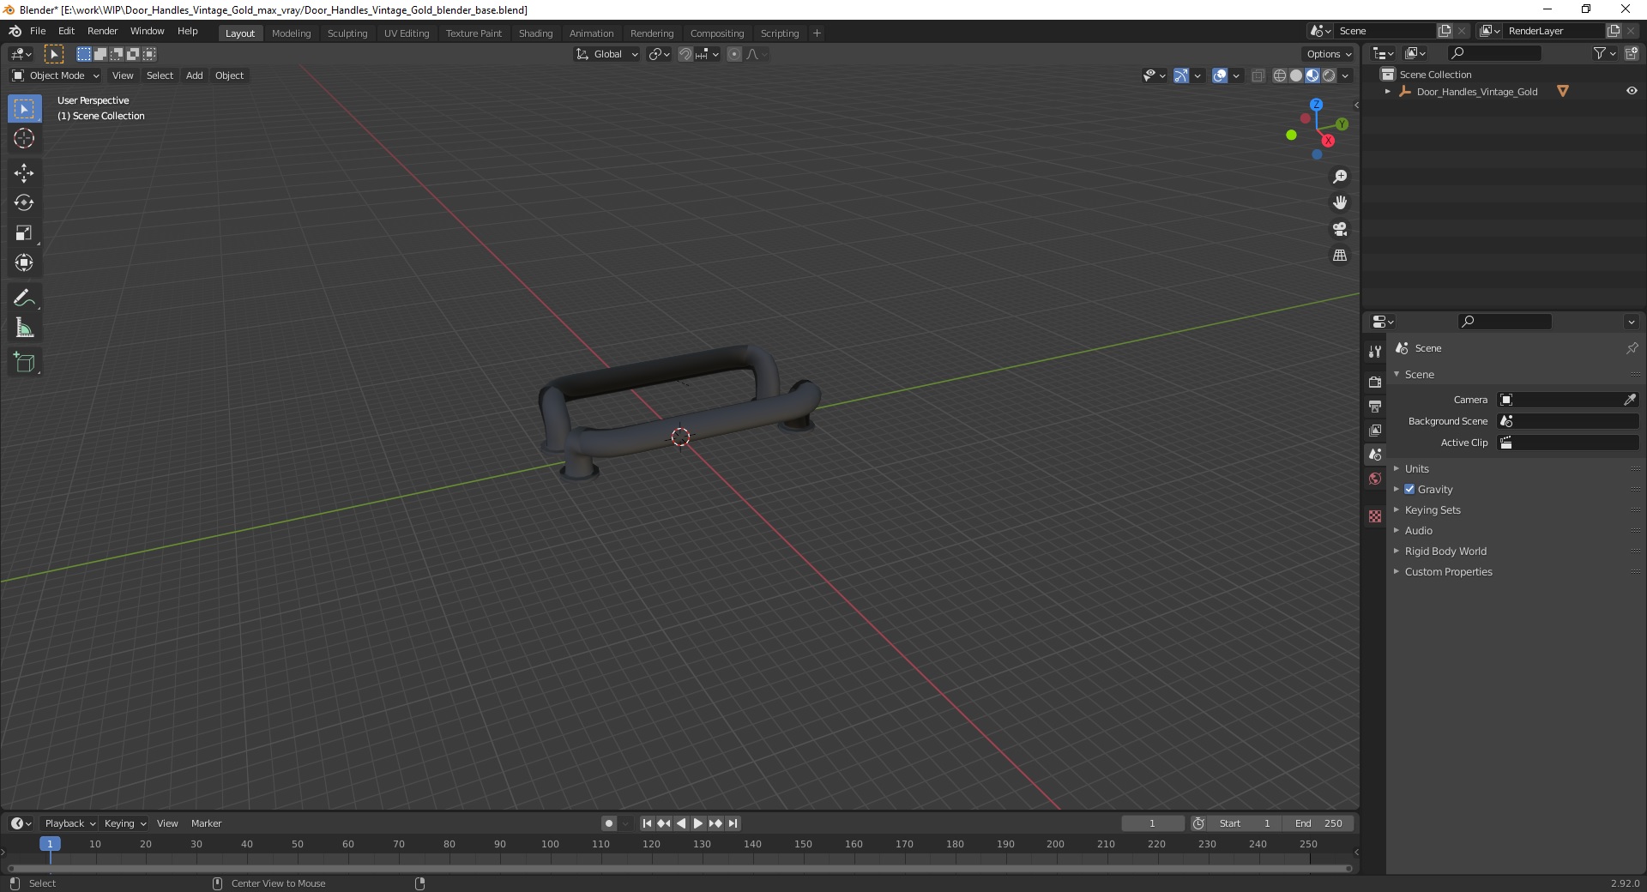Expand Door_Handles_Vintage_Gold collection

pos(1388,91)
